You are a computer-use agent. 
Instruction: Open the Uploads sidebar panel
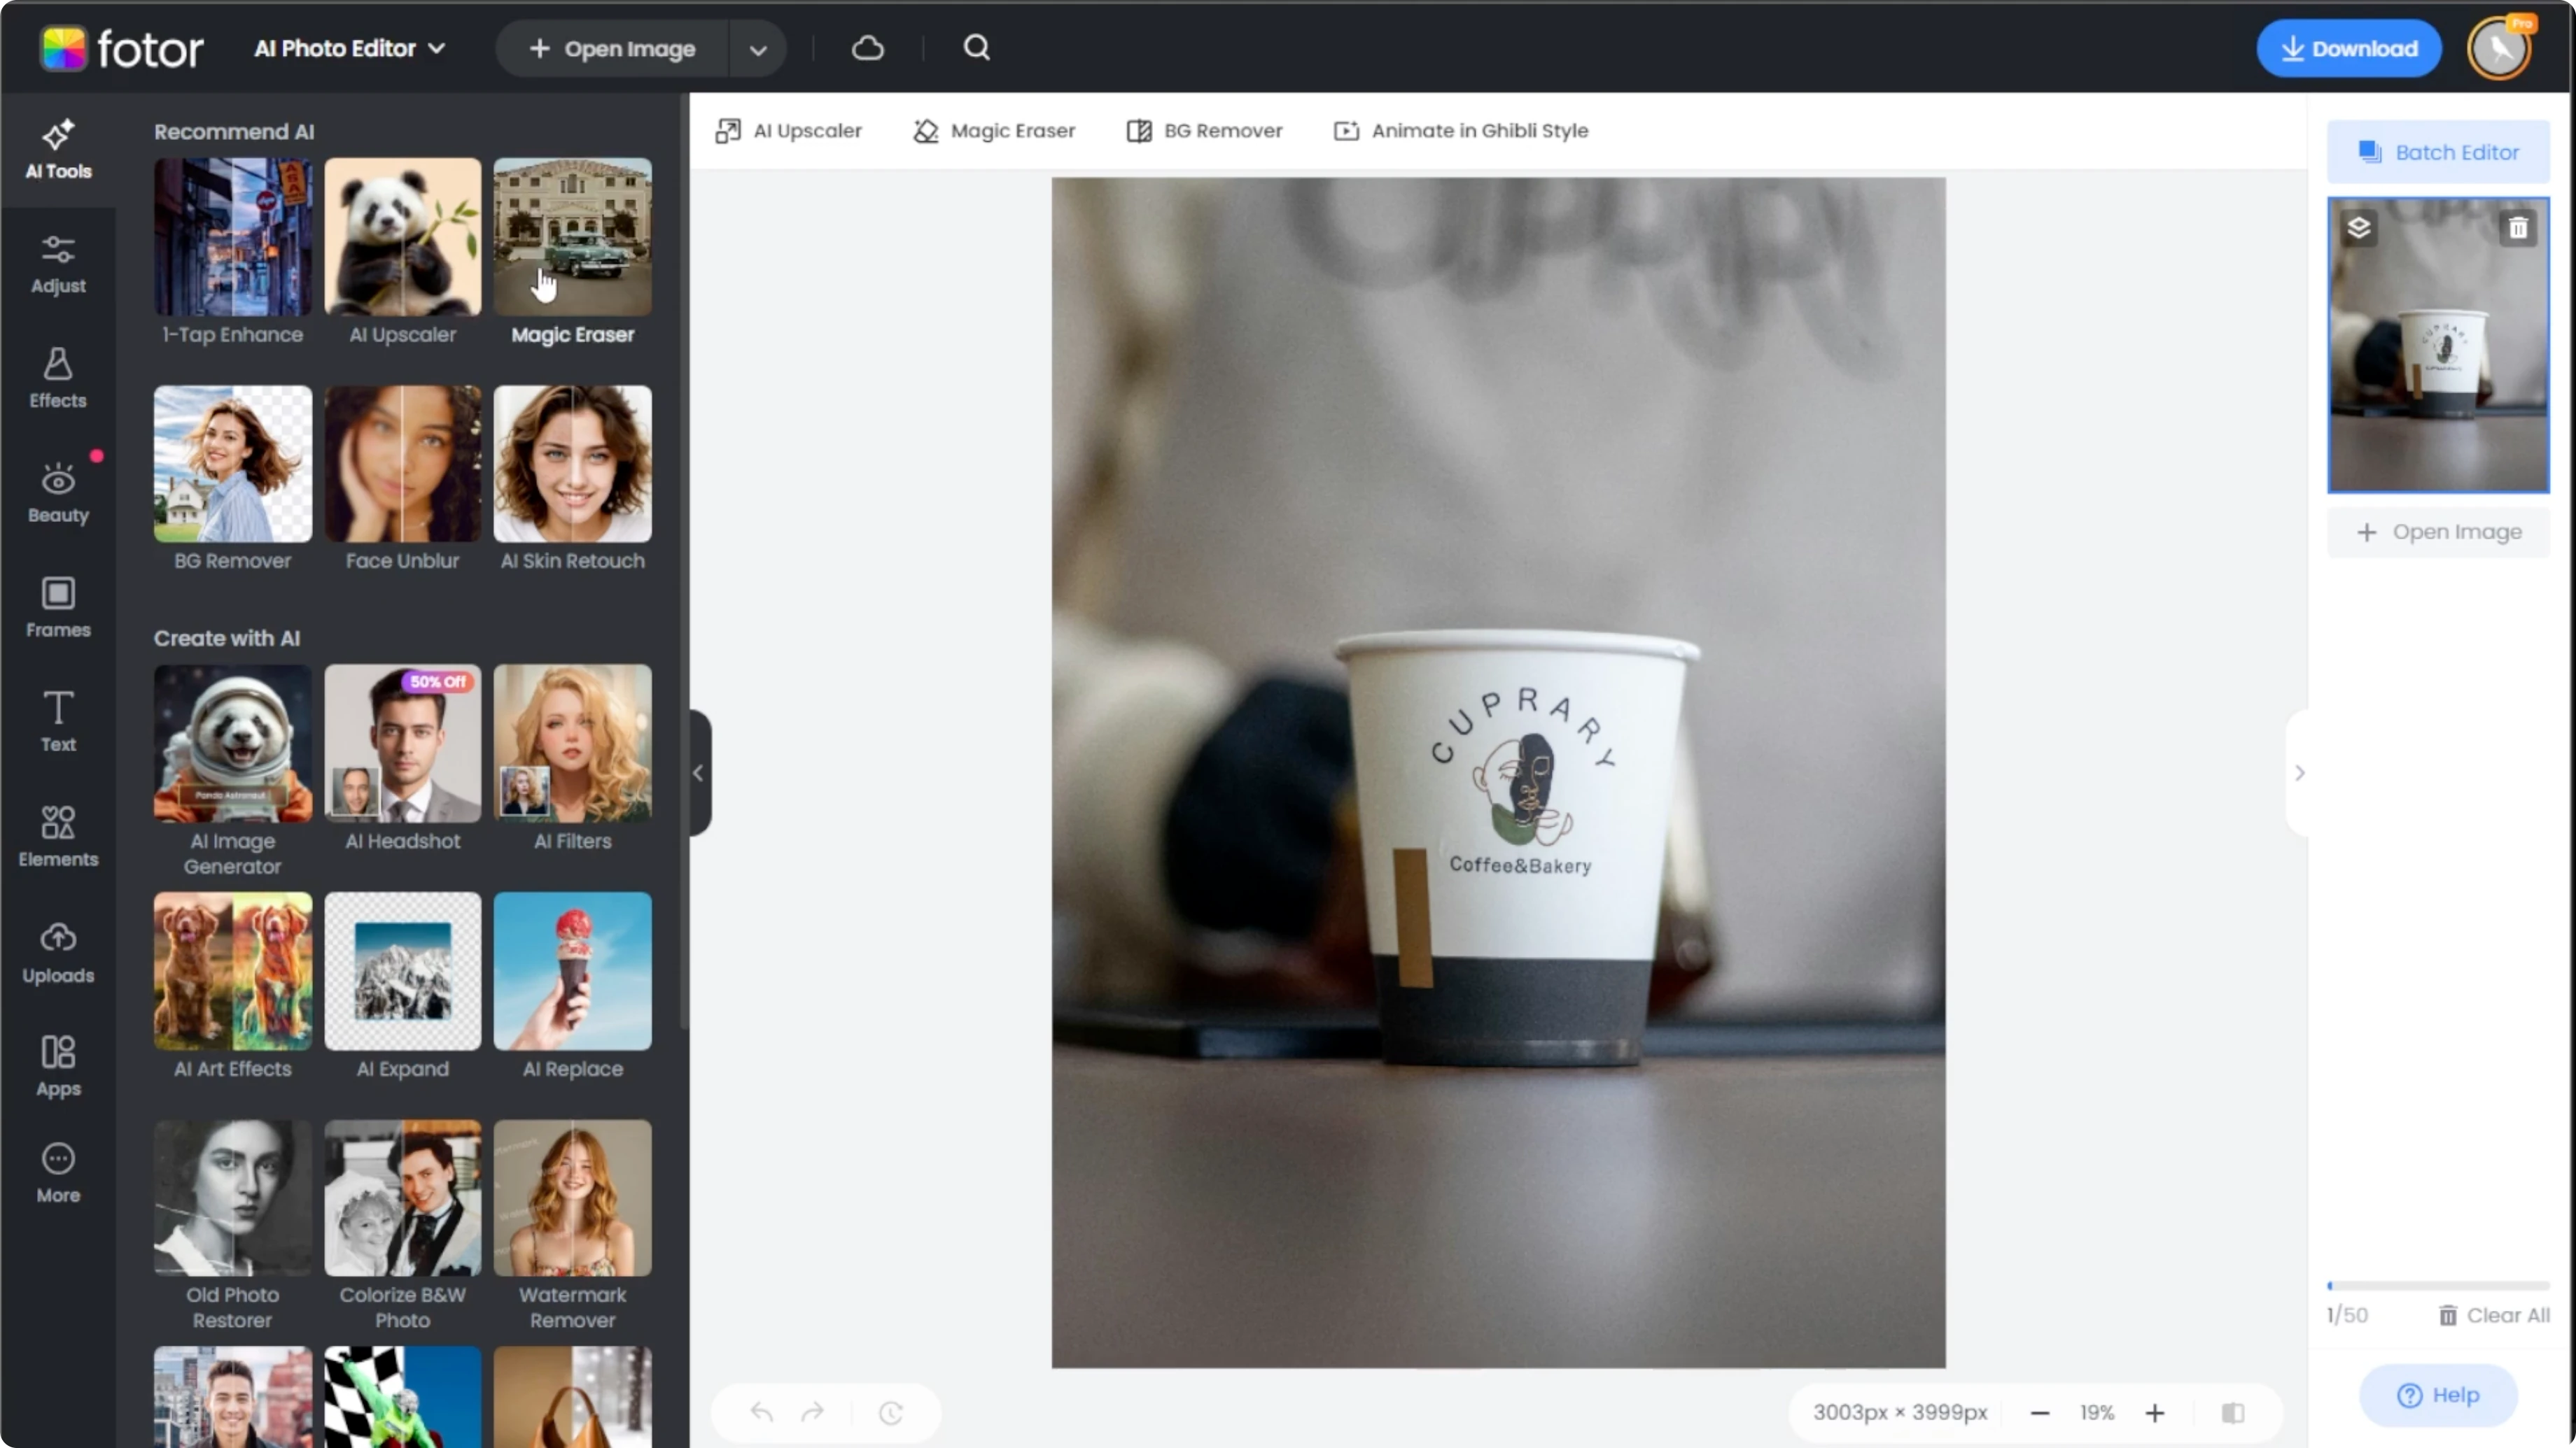58,953
